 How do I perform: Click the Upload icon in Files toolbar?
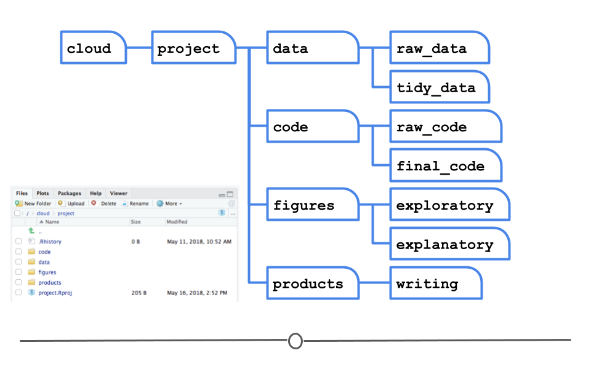[x=62, y=204]
